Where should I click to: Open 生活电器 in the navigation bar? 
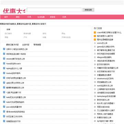coord(41,17)
